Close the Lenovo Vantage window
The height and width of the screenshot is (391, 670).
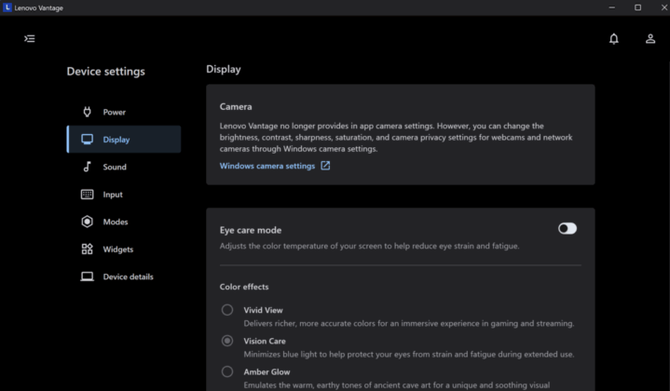663,7
